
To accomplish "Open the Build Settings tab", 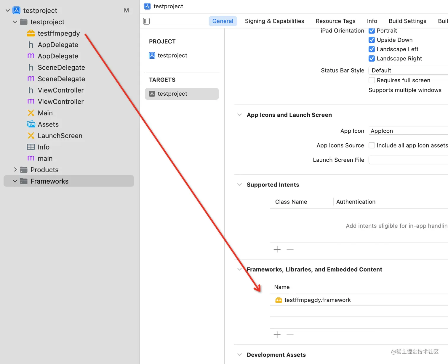I will (x=407, y=21).
